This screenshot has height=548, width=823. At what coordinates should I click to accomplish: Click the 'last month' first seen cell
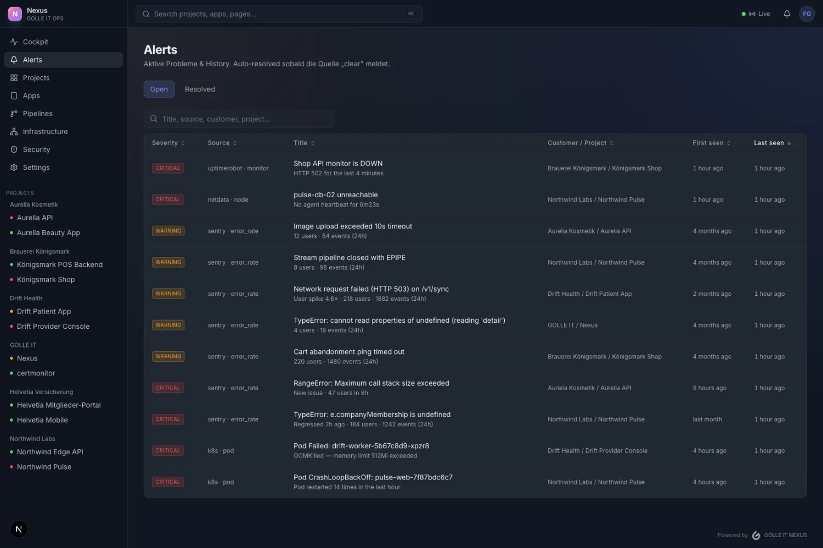point(707,419)
